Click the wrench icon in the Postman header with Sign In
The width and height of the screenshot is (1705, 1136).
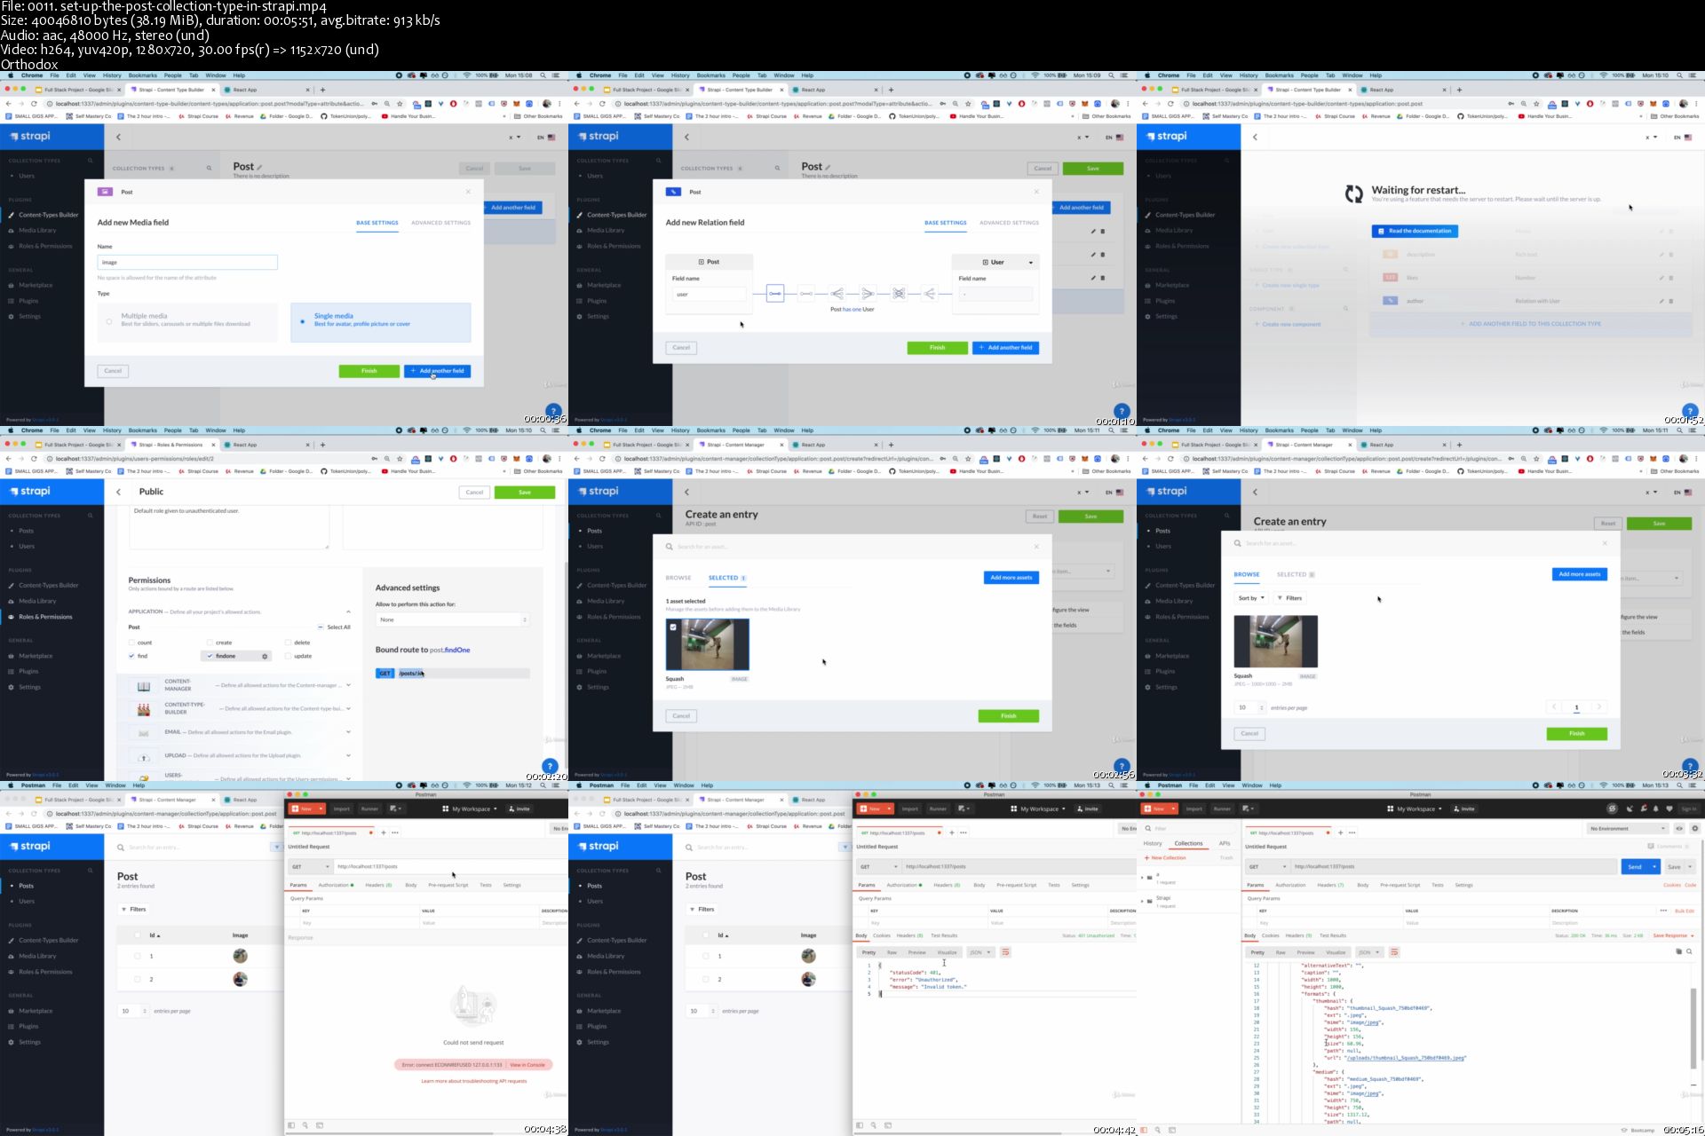[1643, 809]
